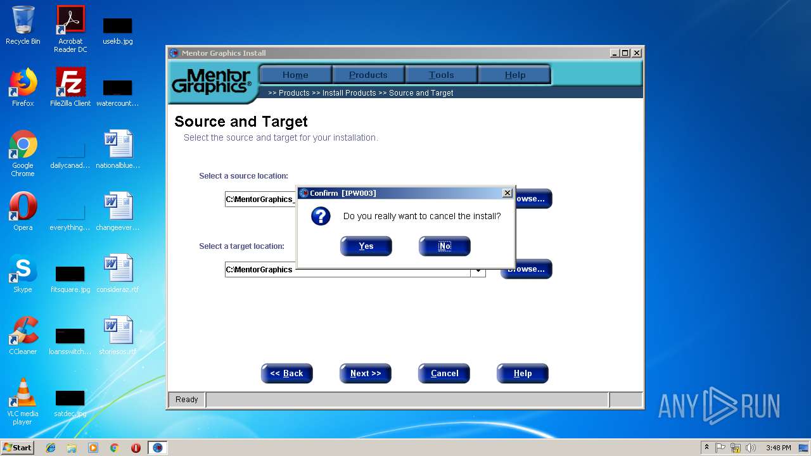Browse for a target location
The width and height of the screenshot is (811, 456).
click(527, 269)
